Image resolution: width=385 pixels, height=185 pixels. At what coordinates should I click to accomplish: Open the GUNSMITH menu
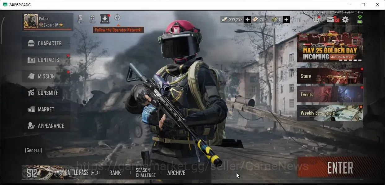[x=46, y=92]
